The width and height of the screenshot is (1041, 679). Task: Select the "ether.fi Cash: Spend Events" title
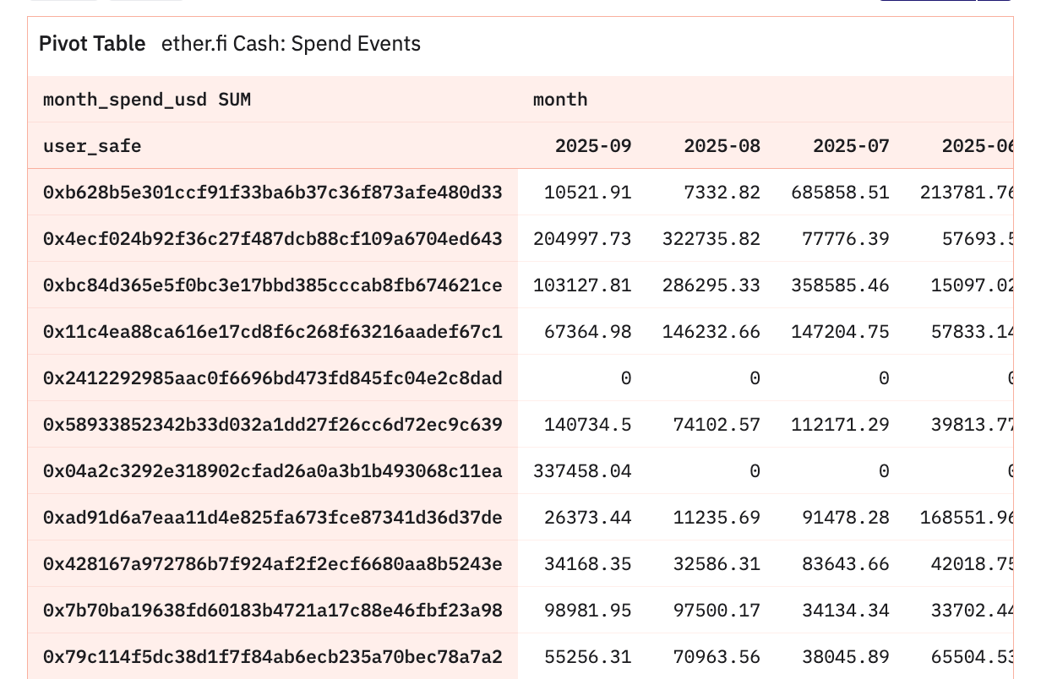click(x=291, y=44)
